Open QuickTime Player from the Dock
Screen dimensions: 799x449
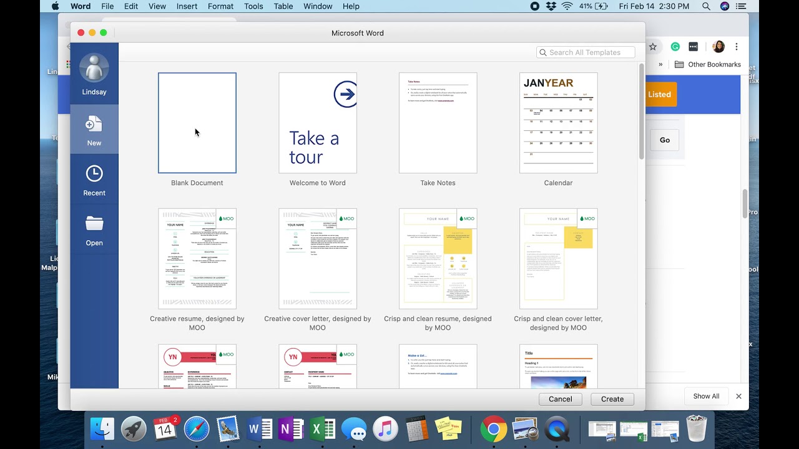click(557, 429)
